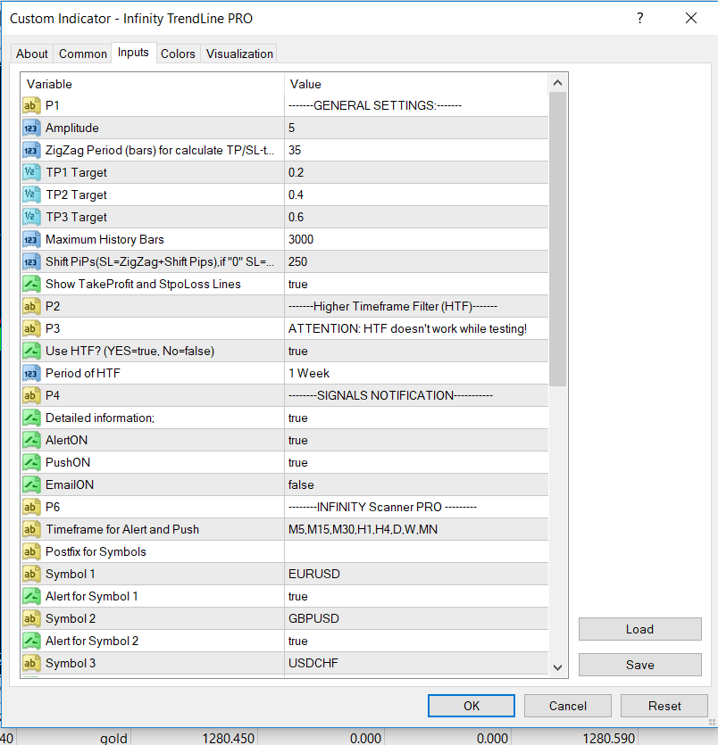
Task: Edit Symbol 2 value GBPUSD
Action: click(416, 619)
